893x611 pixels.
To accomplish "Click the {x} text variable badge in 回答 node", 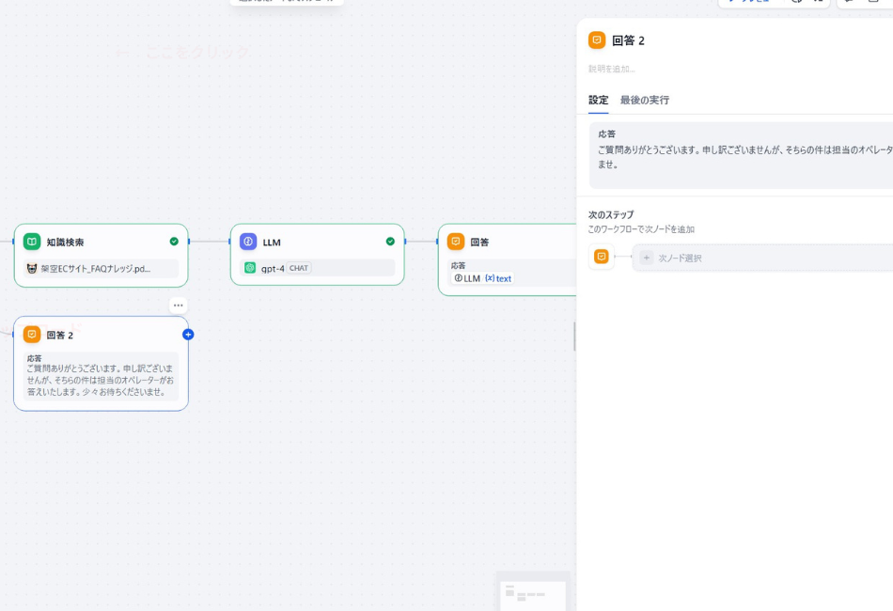I will coord(500,278).
